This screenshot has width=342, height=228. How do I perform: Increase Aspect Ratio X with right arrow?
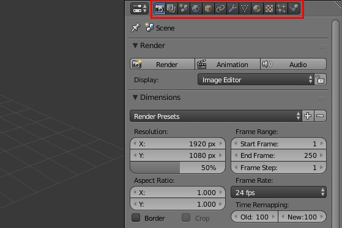221,192
